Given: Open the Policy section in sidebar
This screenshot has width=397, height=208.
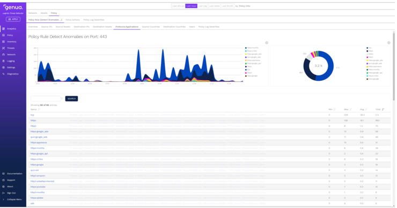Looking at the screenshot, I should click(9, 35).
